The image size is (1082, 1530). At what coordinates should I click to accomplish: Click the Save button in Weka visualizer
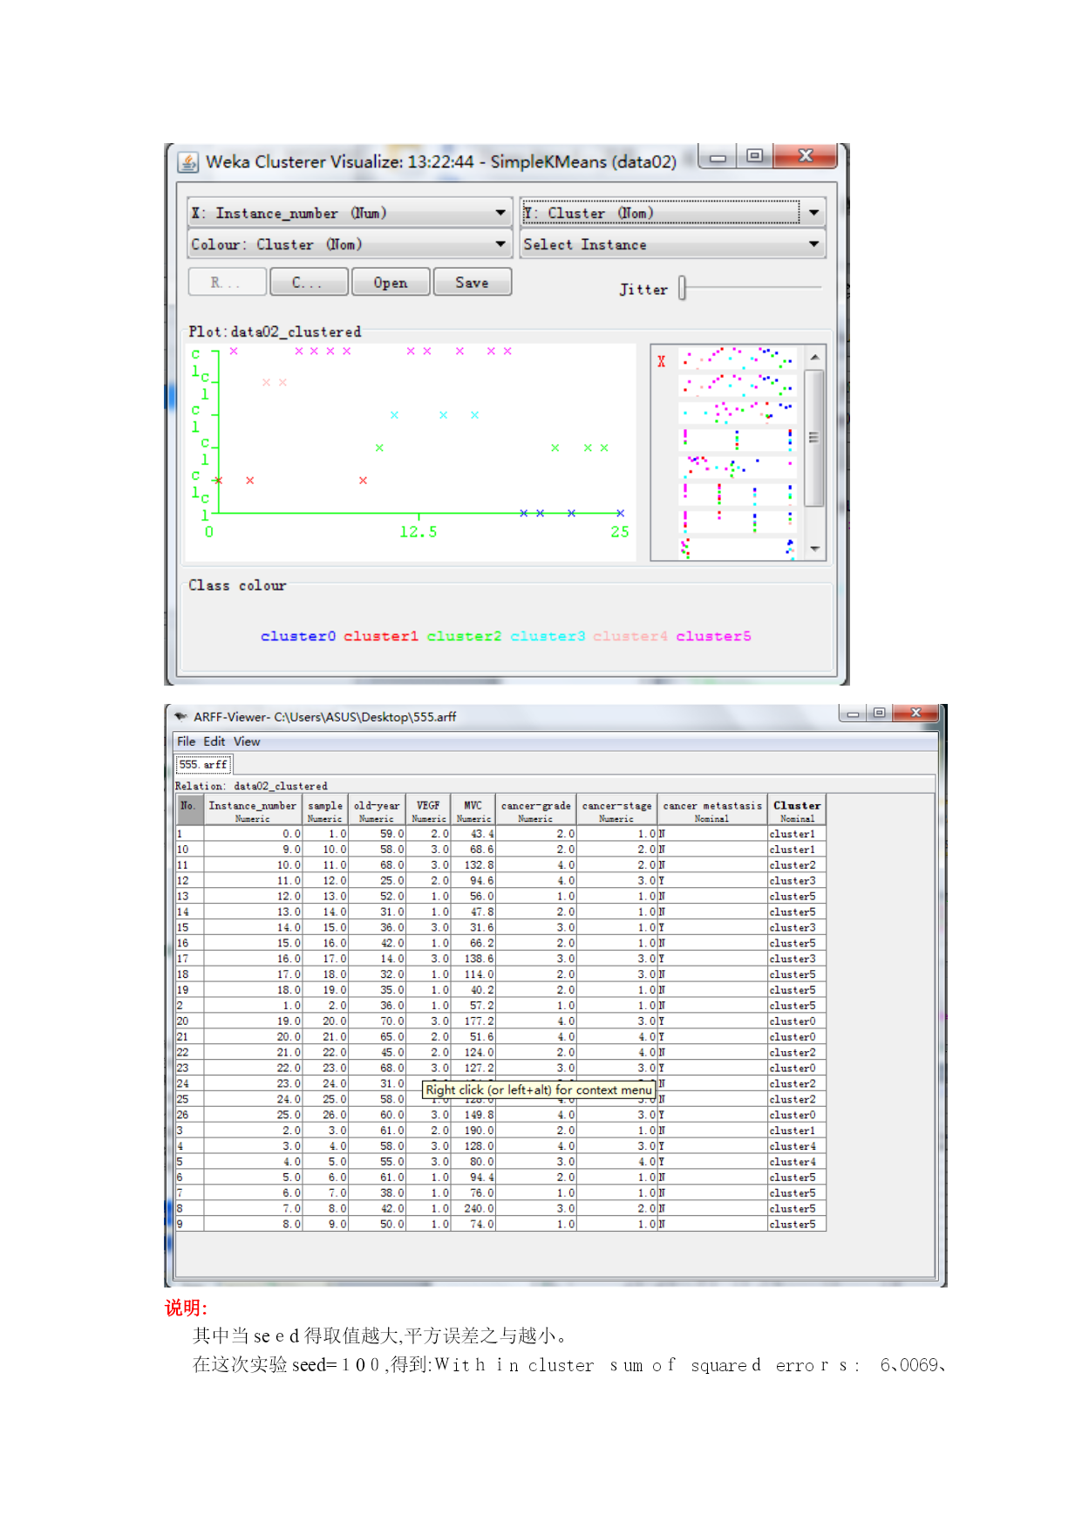coord(472,282)
